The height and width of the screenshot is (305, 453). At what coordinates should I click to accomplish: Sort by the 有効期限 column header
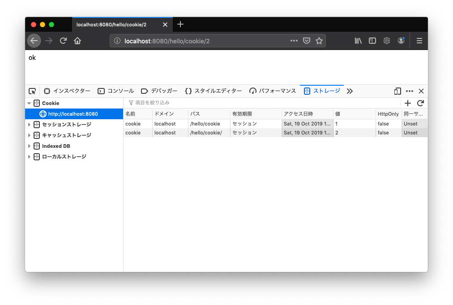[x=256, y=114]
